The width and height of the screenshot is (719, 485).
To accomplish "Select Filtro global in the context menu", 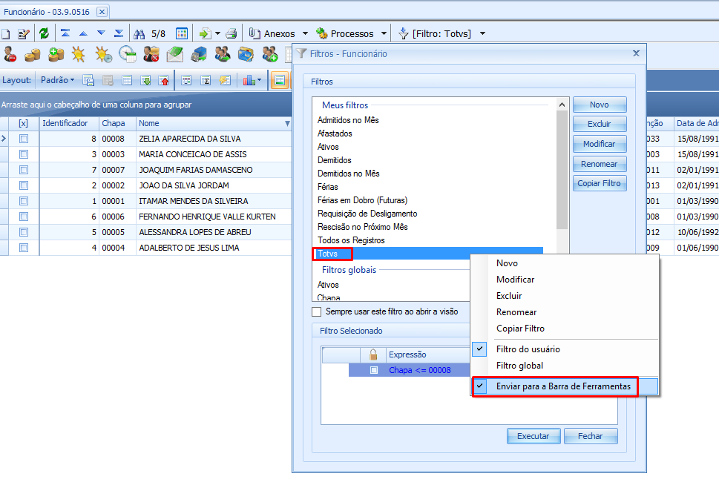I will (519, 366).
